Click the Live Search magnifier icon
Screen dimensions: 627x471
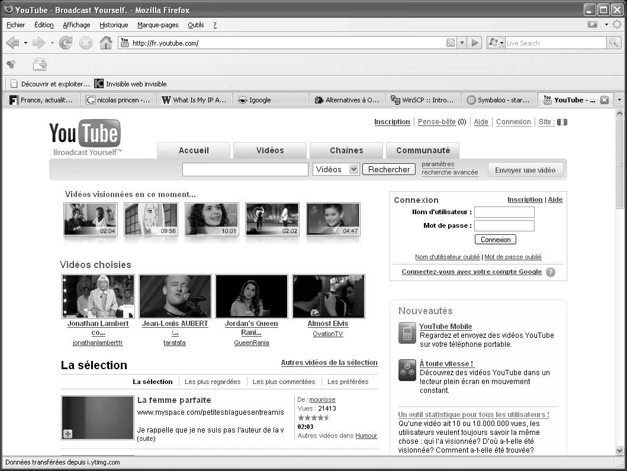(613, 43)
